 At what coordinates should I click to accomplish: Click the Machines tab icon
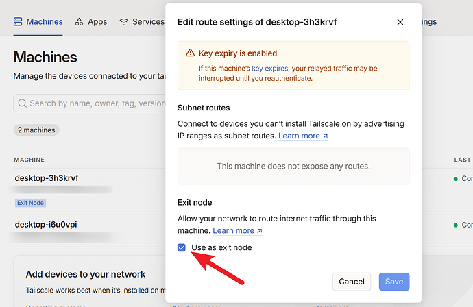[18, 22]
